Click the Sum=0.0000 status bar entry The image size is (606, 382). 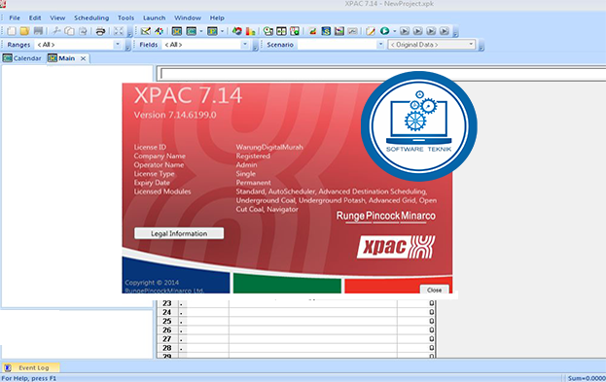[586, 378]
